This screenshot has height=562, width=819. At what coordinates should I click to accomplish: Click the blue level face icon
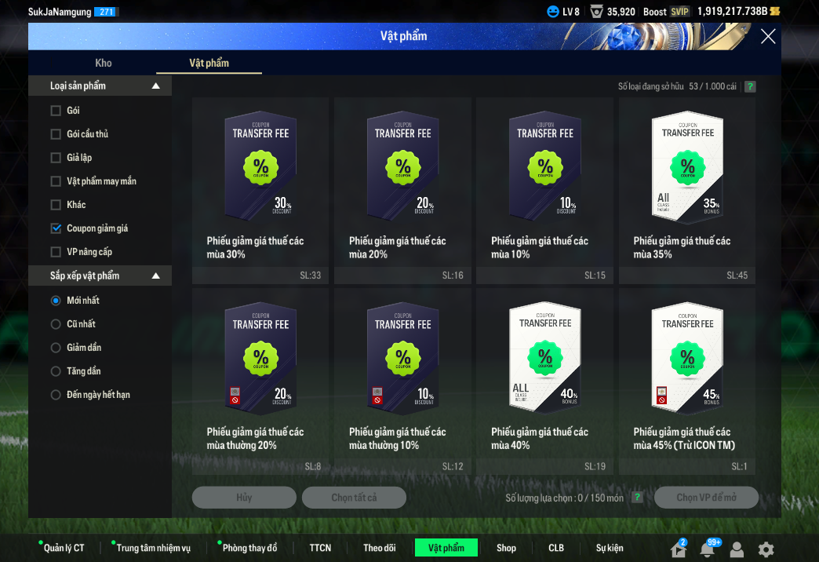click(553, 12)
